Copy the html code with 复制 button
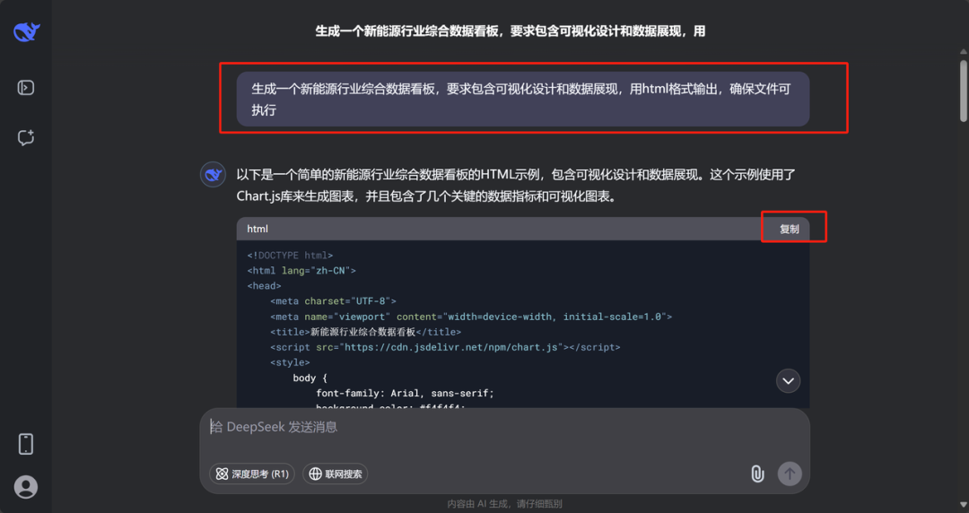Image resolution: width=969 pixels, height=513 pixels. point(790,230)
